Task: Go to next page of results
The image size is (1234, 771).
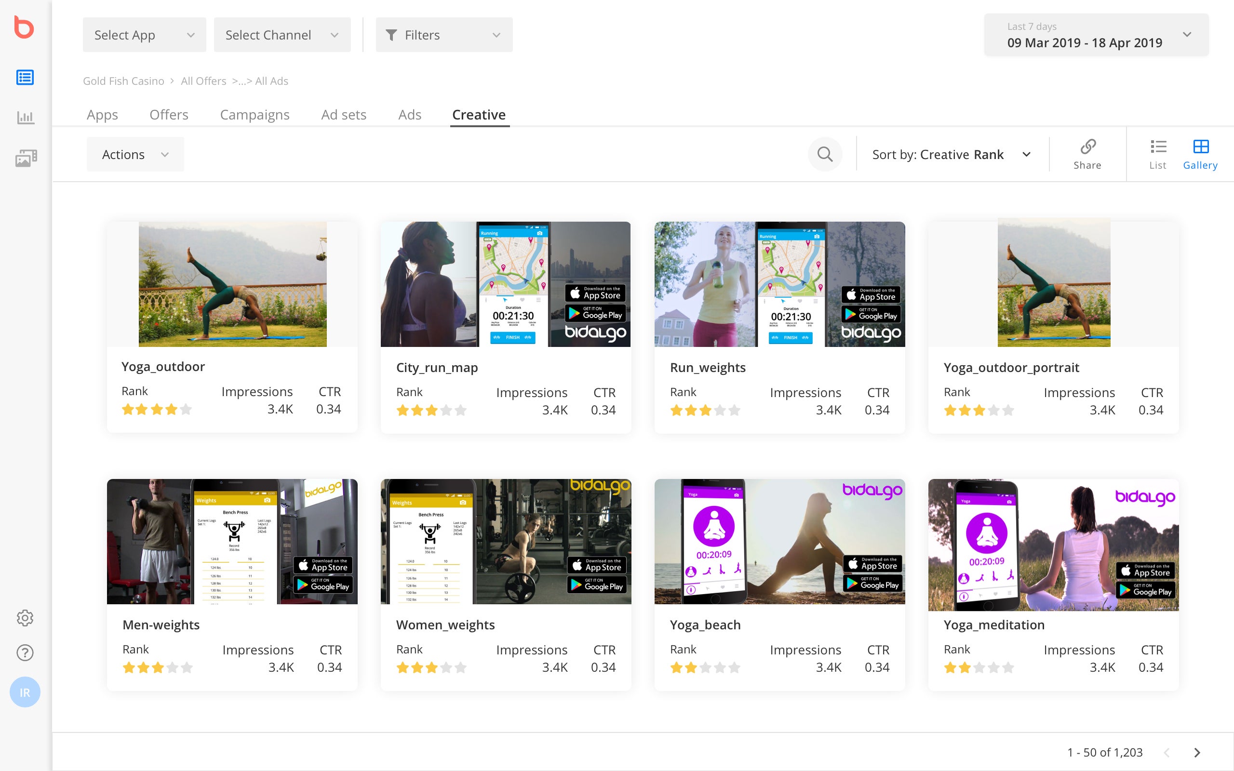Action: [x=1197, y=752]
